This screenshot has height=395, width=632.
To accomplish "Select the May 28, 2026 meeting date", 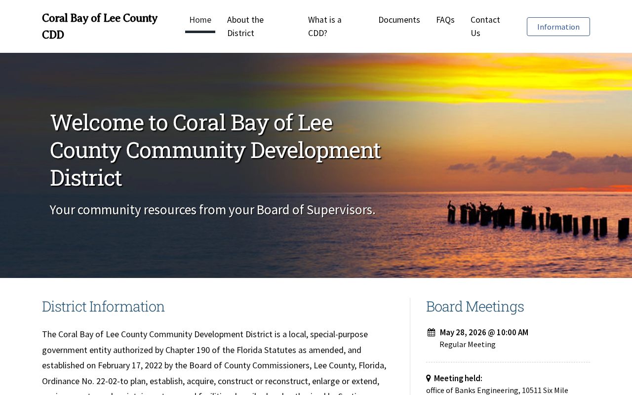I will click(484, 332).
